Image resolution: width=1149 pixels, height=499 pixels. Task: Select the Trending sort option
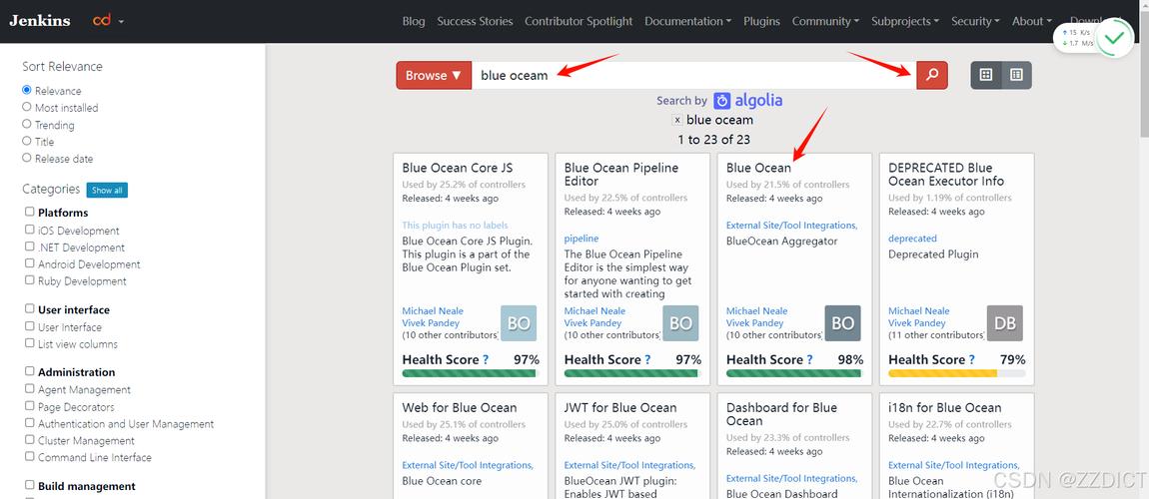click(27, 124)
